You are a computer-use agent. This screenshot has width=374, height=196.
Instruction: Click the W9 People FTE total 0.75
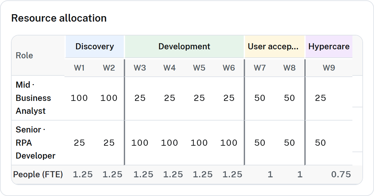tap(341, 174)
